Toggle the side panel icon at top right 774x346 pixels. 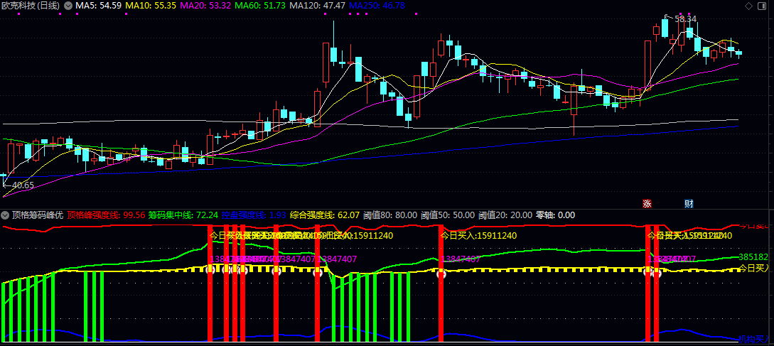click(x=763, y=6)
